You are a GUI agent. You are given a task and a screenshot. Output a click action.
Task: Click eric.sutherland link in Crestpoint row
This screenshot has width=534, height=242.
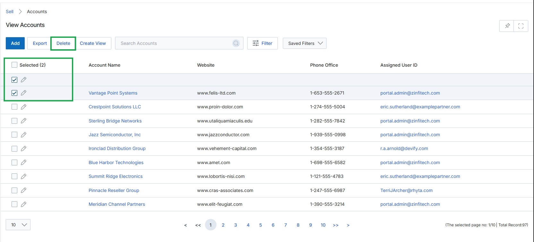(420, 107)
